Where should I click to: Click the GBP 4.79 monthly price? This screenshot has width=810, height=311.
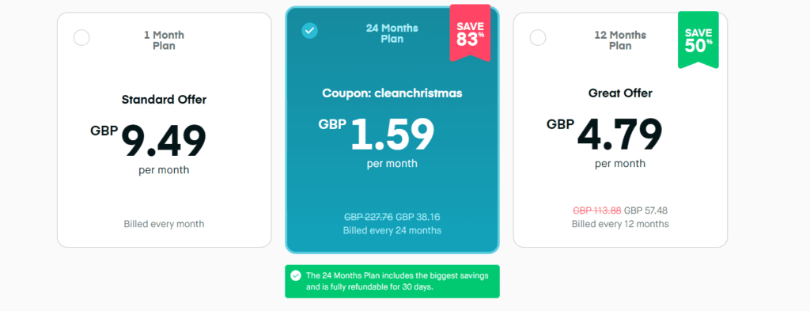pyautogui.click(x=605, y=133)
